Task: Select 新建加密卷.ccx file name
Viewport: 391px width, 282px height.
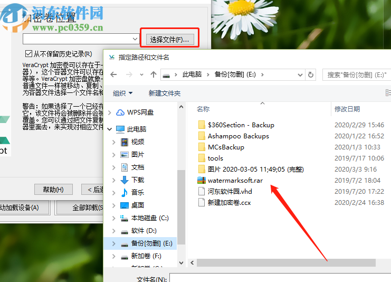Action: 229,202
